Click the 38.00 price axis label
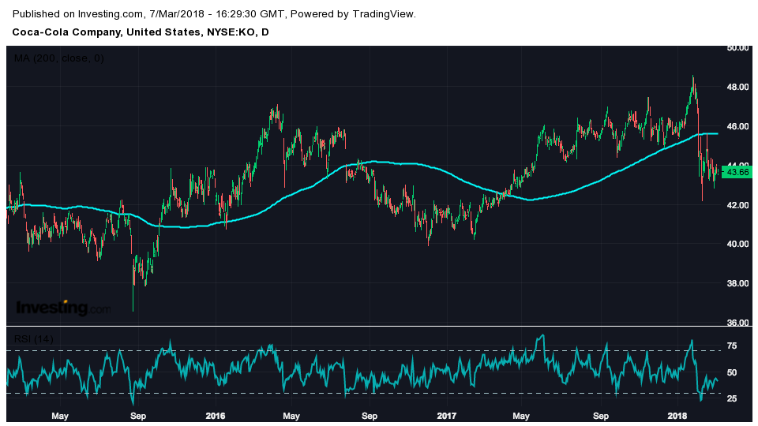758x426 pixels. (x=737, y=283)
